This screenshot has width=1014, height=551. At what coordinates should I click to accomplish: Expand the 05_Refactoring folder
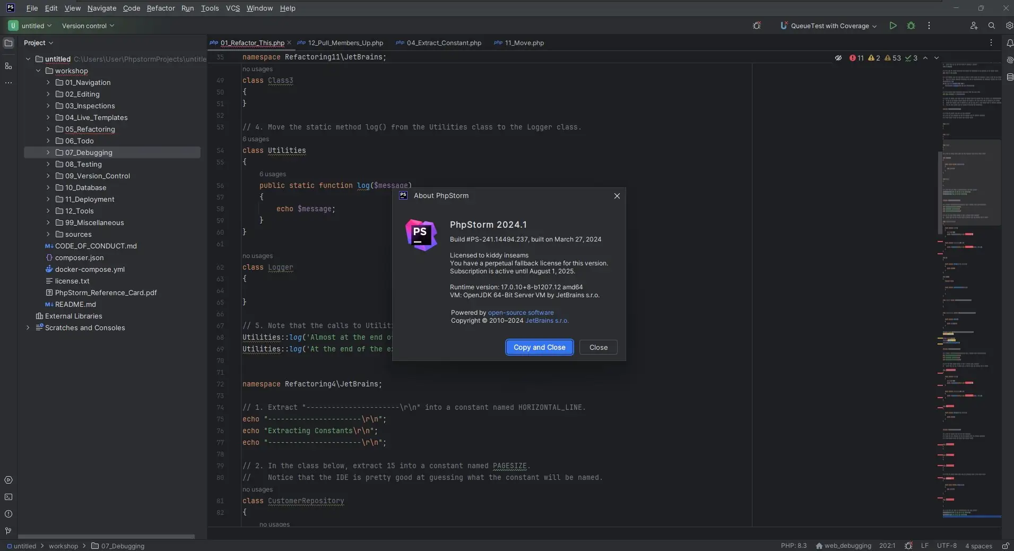[x=48, y=129]
